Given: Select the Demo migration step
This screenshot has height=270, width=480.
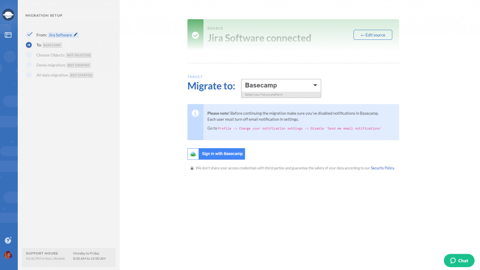Looking at the screenshot, I should point(50,65).
